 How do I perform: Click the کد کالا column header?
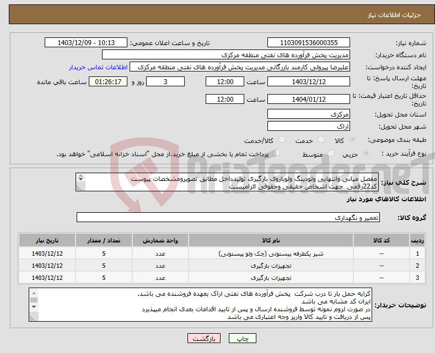[381, 240]
